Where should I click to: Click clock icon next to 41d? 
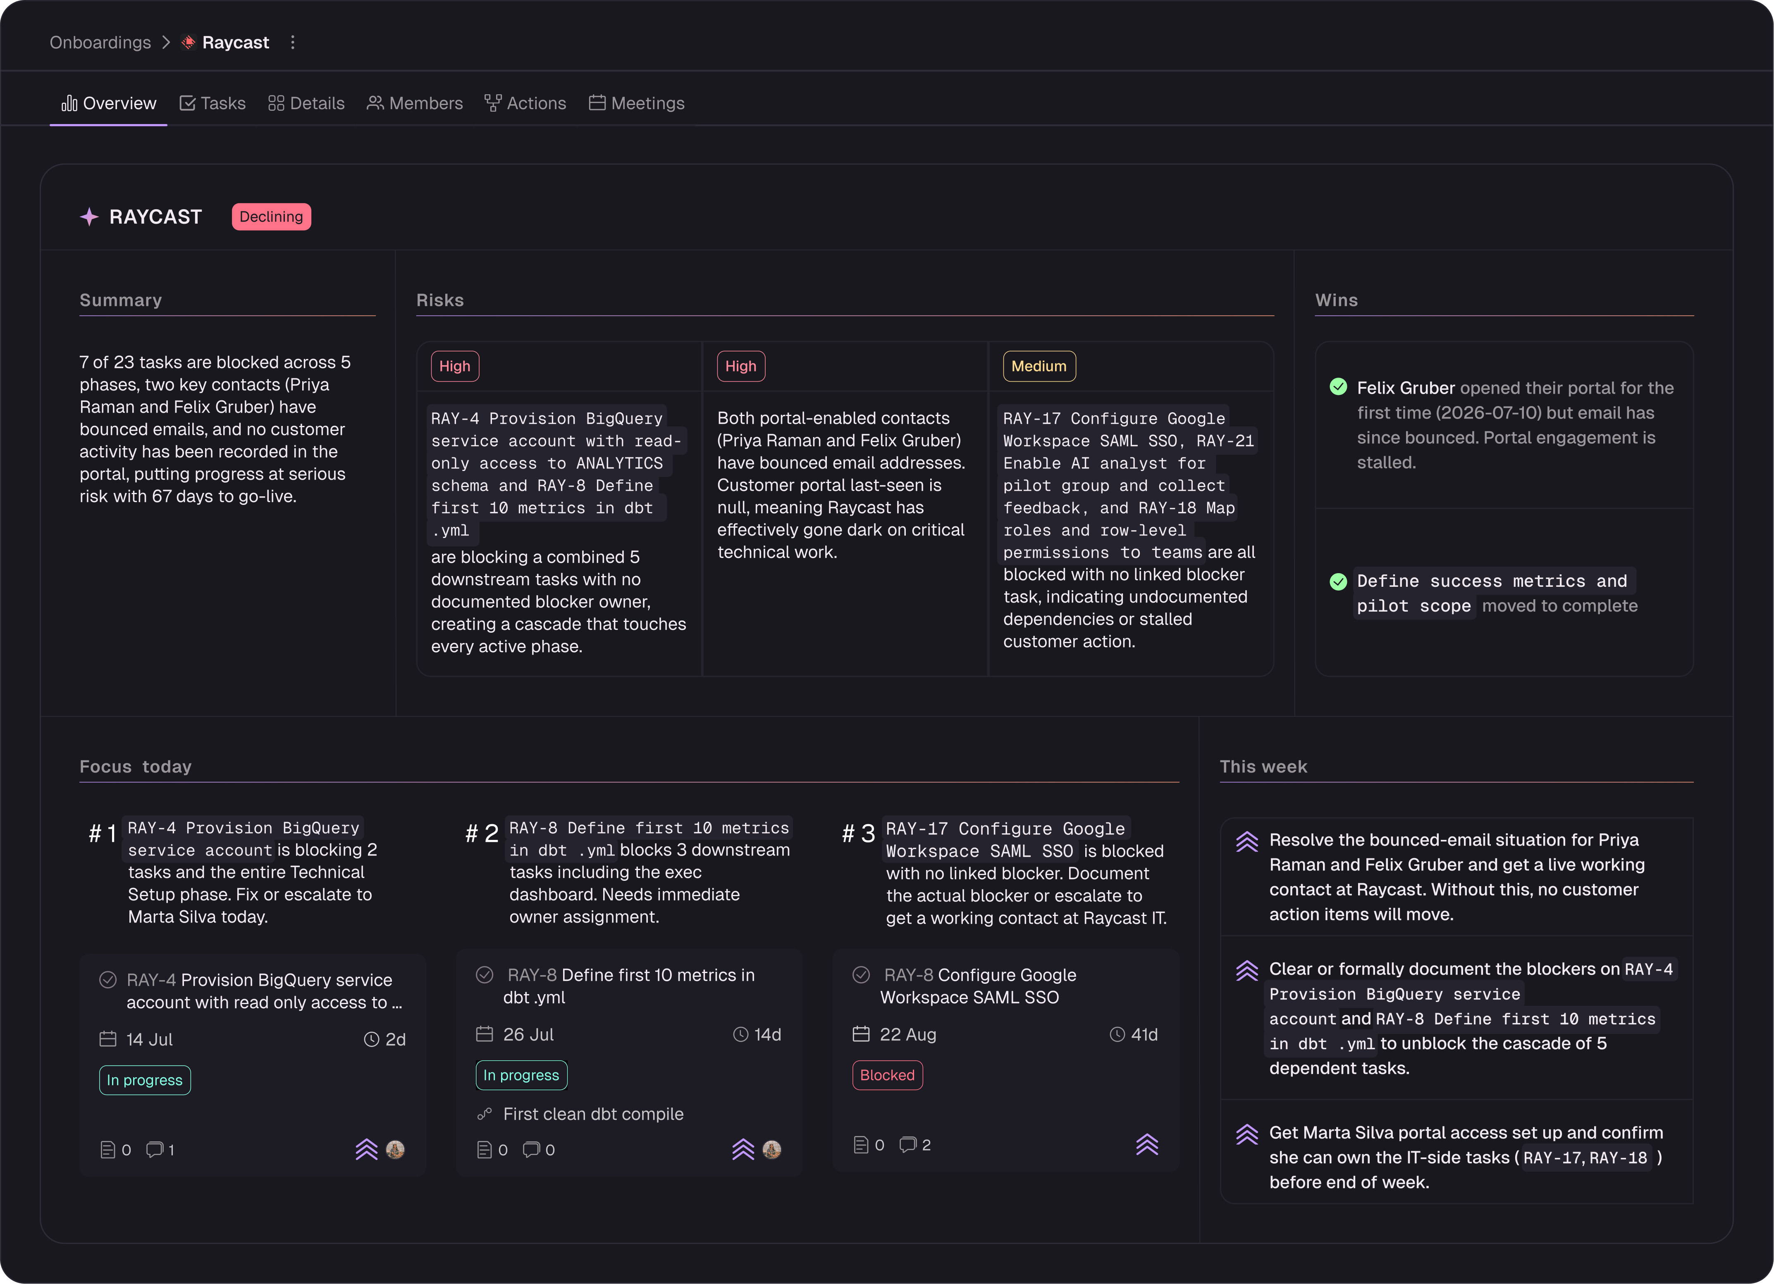pos(1118,1034)
